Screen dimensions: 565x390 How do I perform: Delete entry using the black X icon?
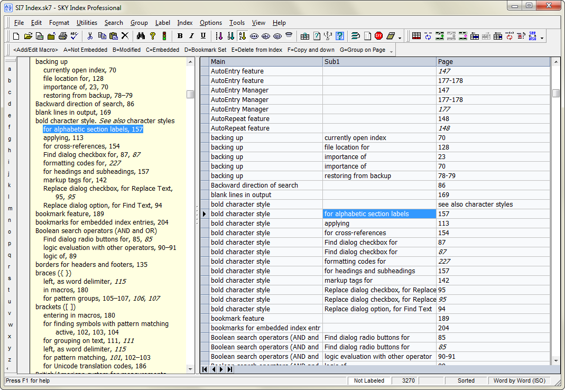pos(125,36)
